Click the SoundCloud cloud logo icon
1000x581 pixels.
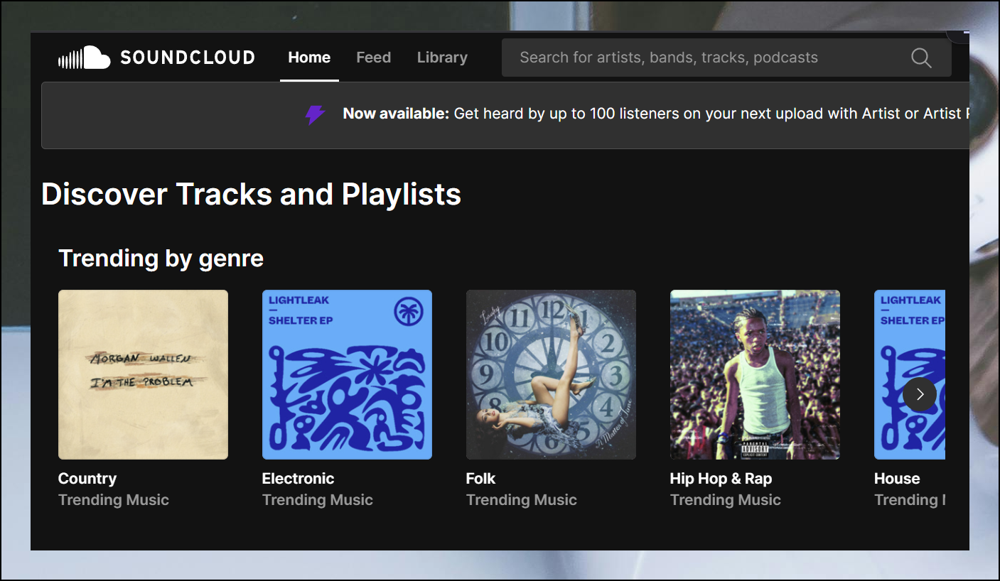coord(84,58)
